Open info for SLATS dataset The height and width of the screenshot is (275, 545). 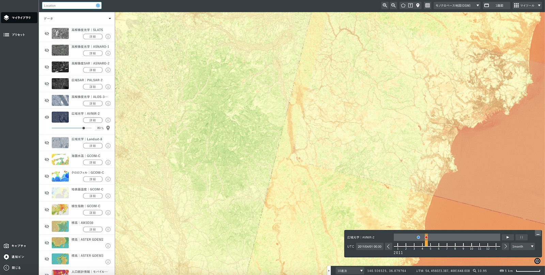tap(108, 36)
